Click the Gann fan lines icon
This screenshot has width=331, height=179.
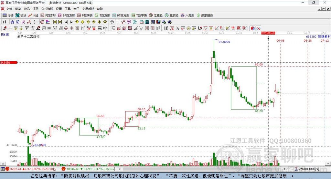(119, 28)
